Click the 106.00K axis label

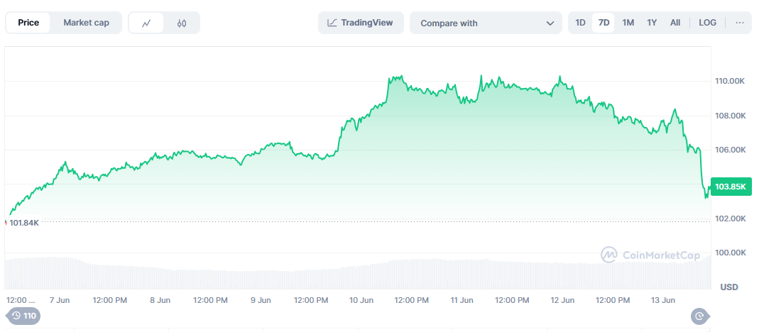[x=730, y=150]
